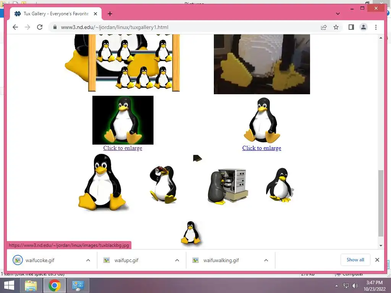Click Tux on black background image
Image resolution: width=391 pixels, height=293 pixels.
[x=123, y=120]
